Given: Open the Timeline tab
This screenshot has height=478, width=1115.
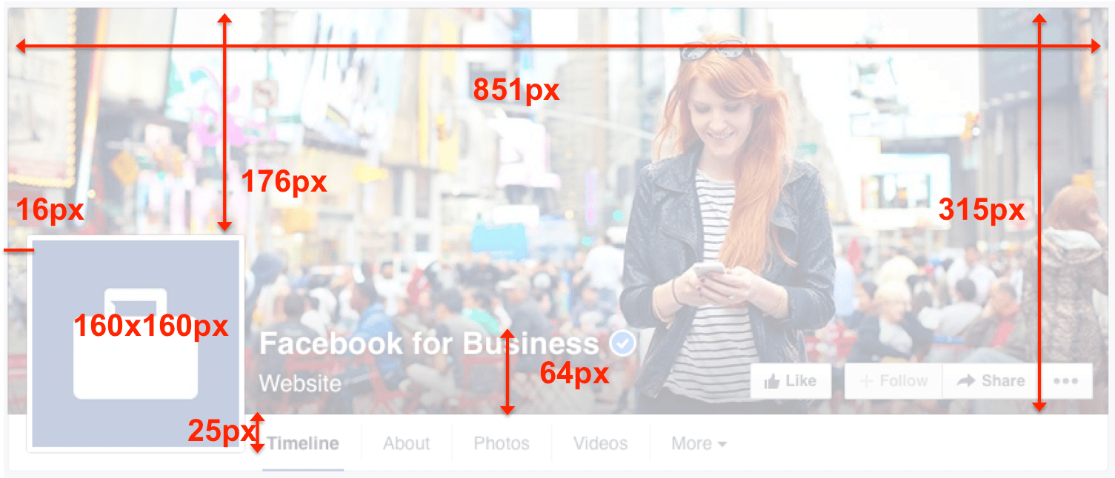Looking at the screenshot, I should (x=303, y=443).
